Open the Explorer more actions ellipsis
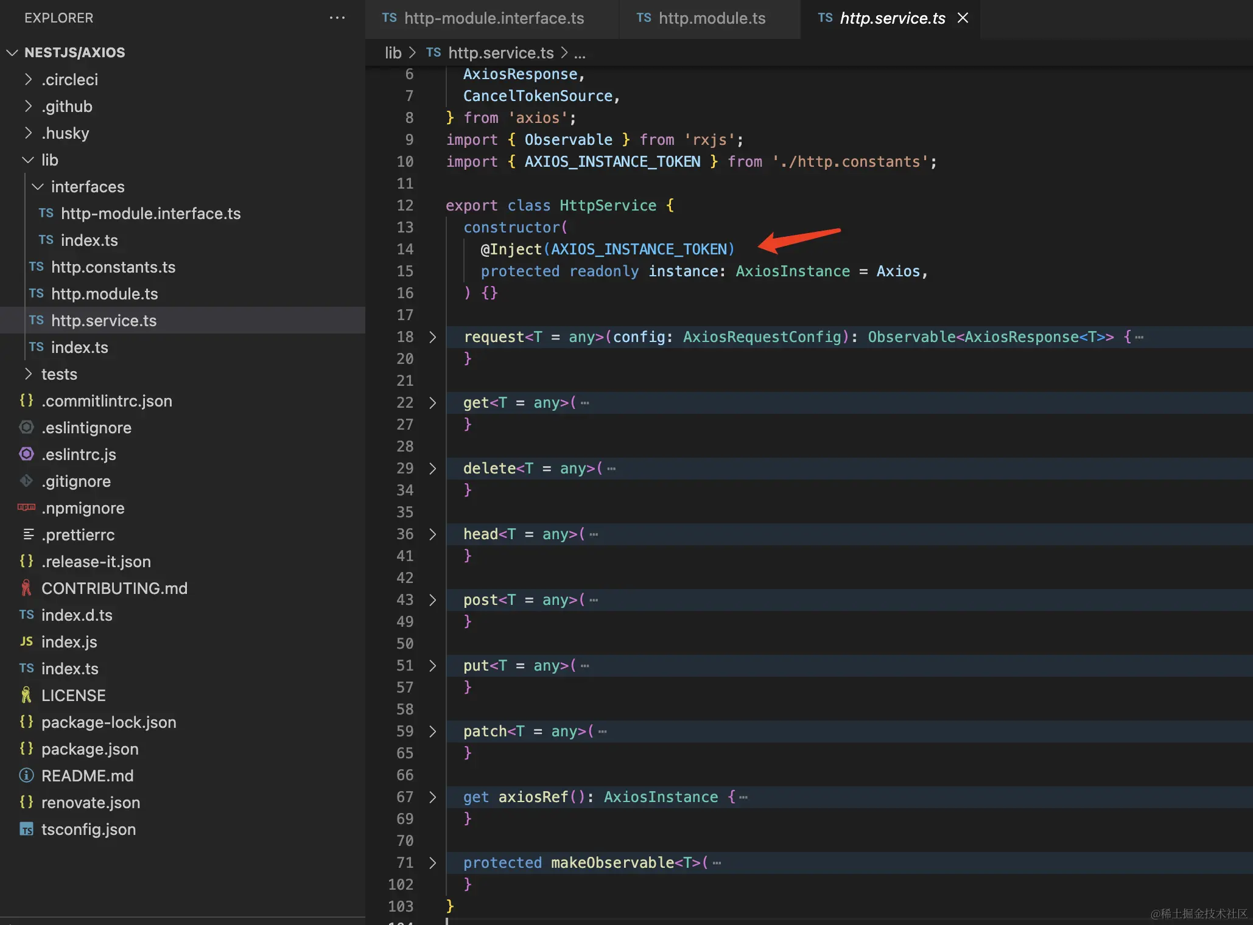1253x925 pixels. click(337, 18)
